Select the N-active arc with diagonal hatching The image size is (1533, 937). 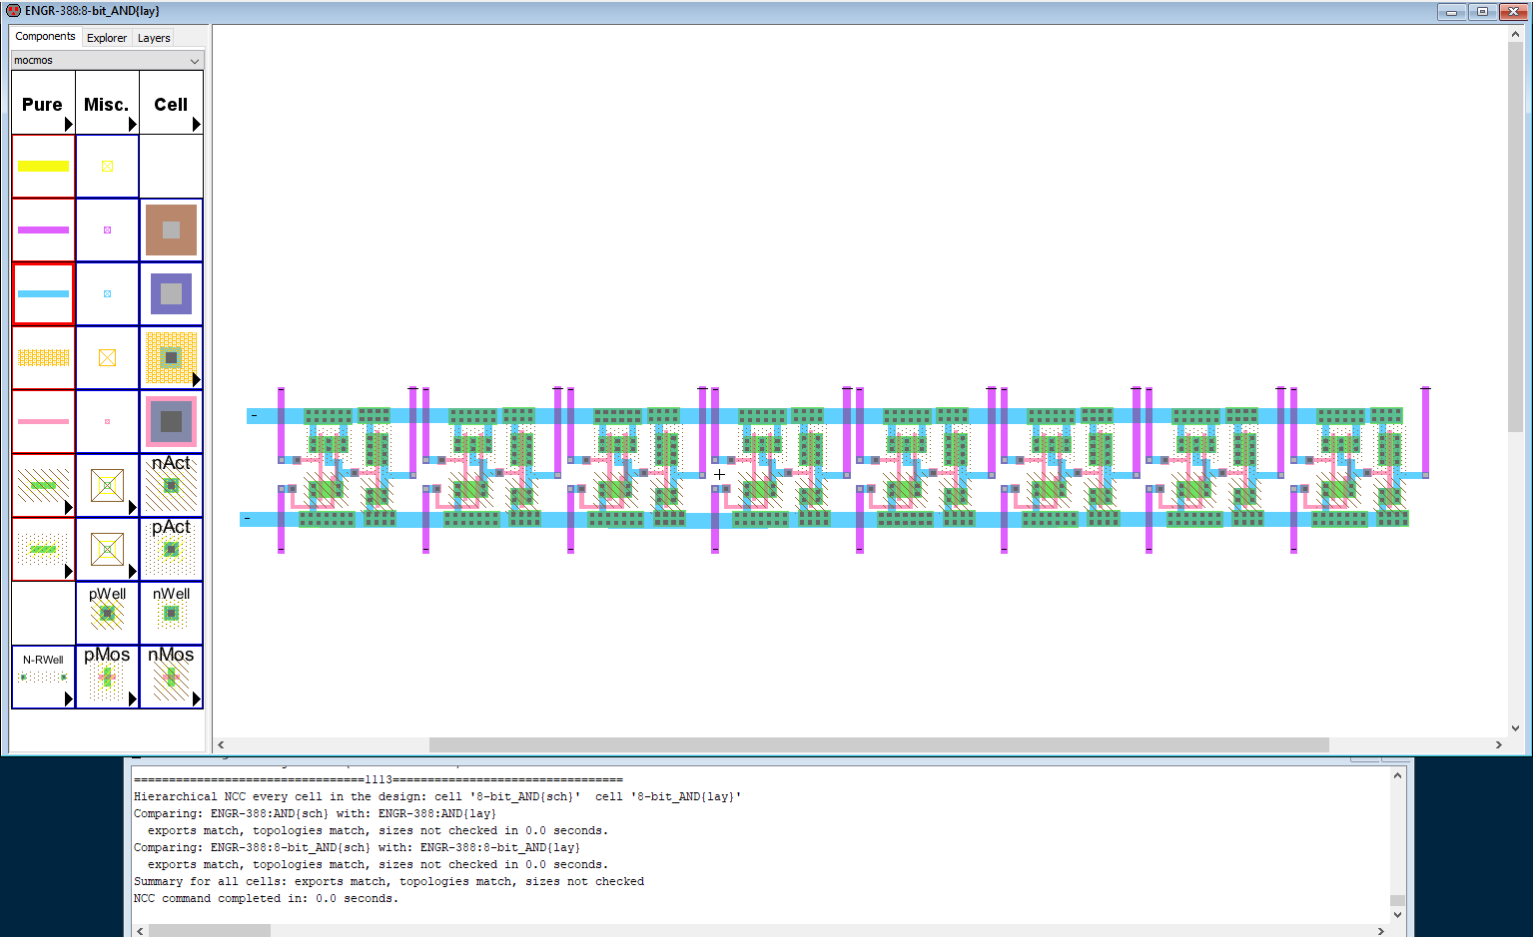43,485
